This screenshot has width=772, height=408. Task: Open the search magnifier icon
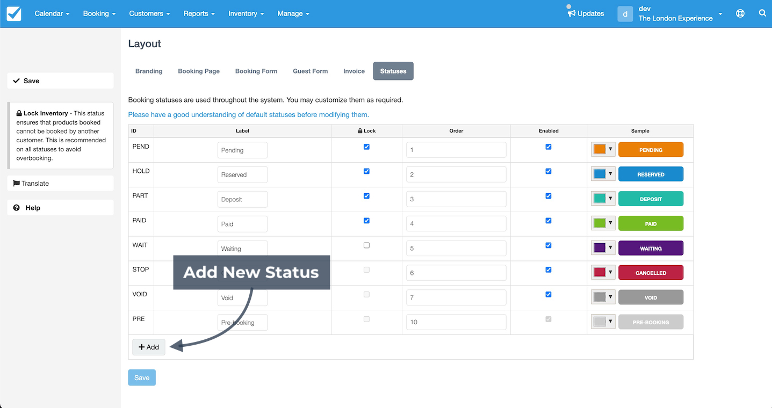pyautogui.click(x=762, y=13)
